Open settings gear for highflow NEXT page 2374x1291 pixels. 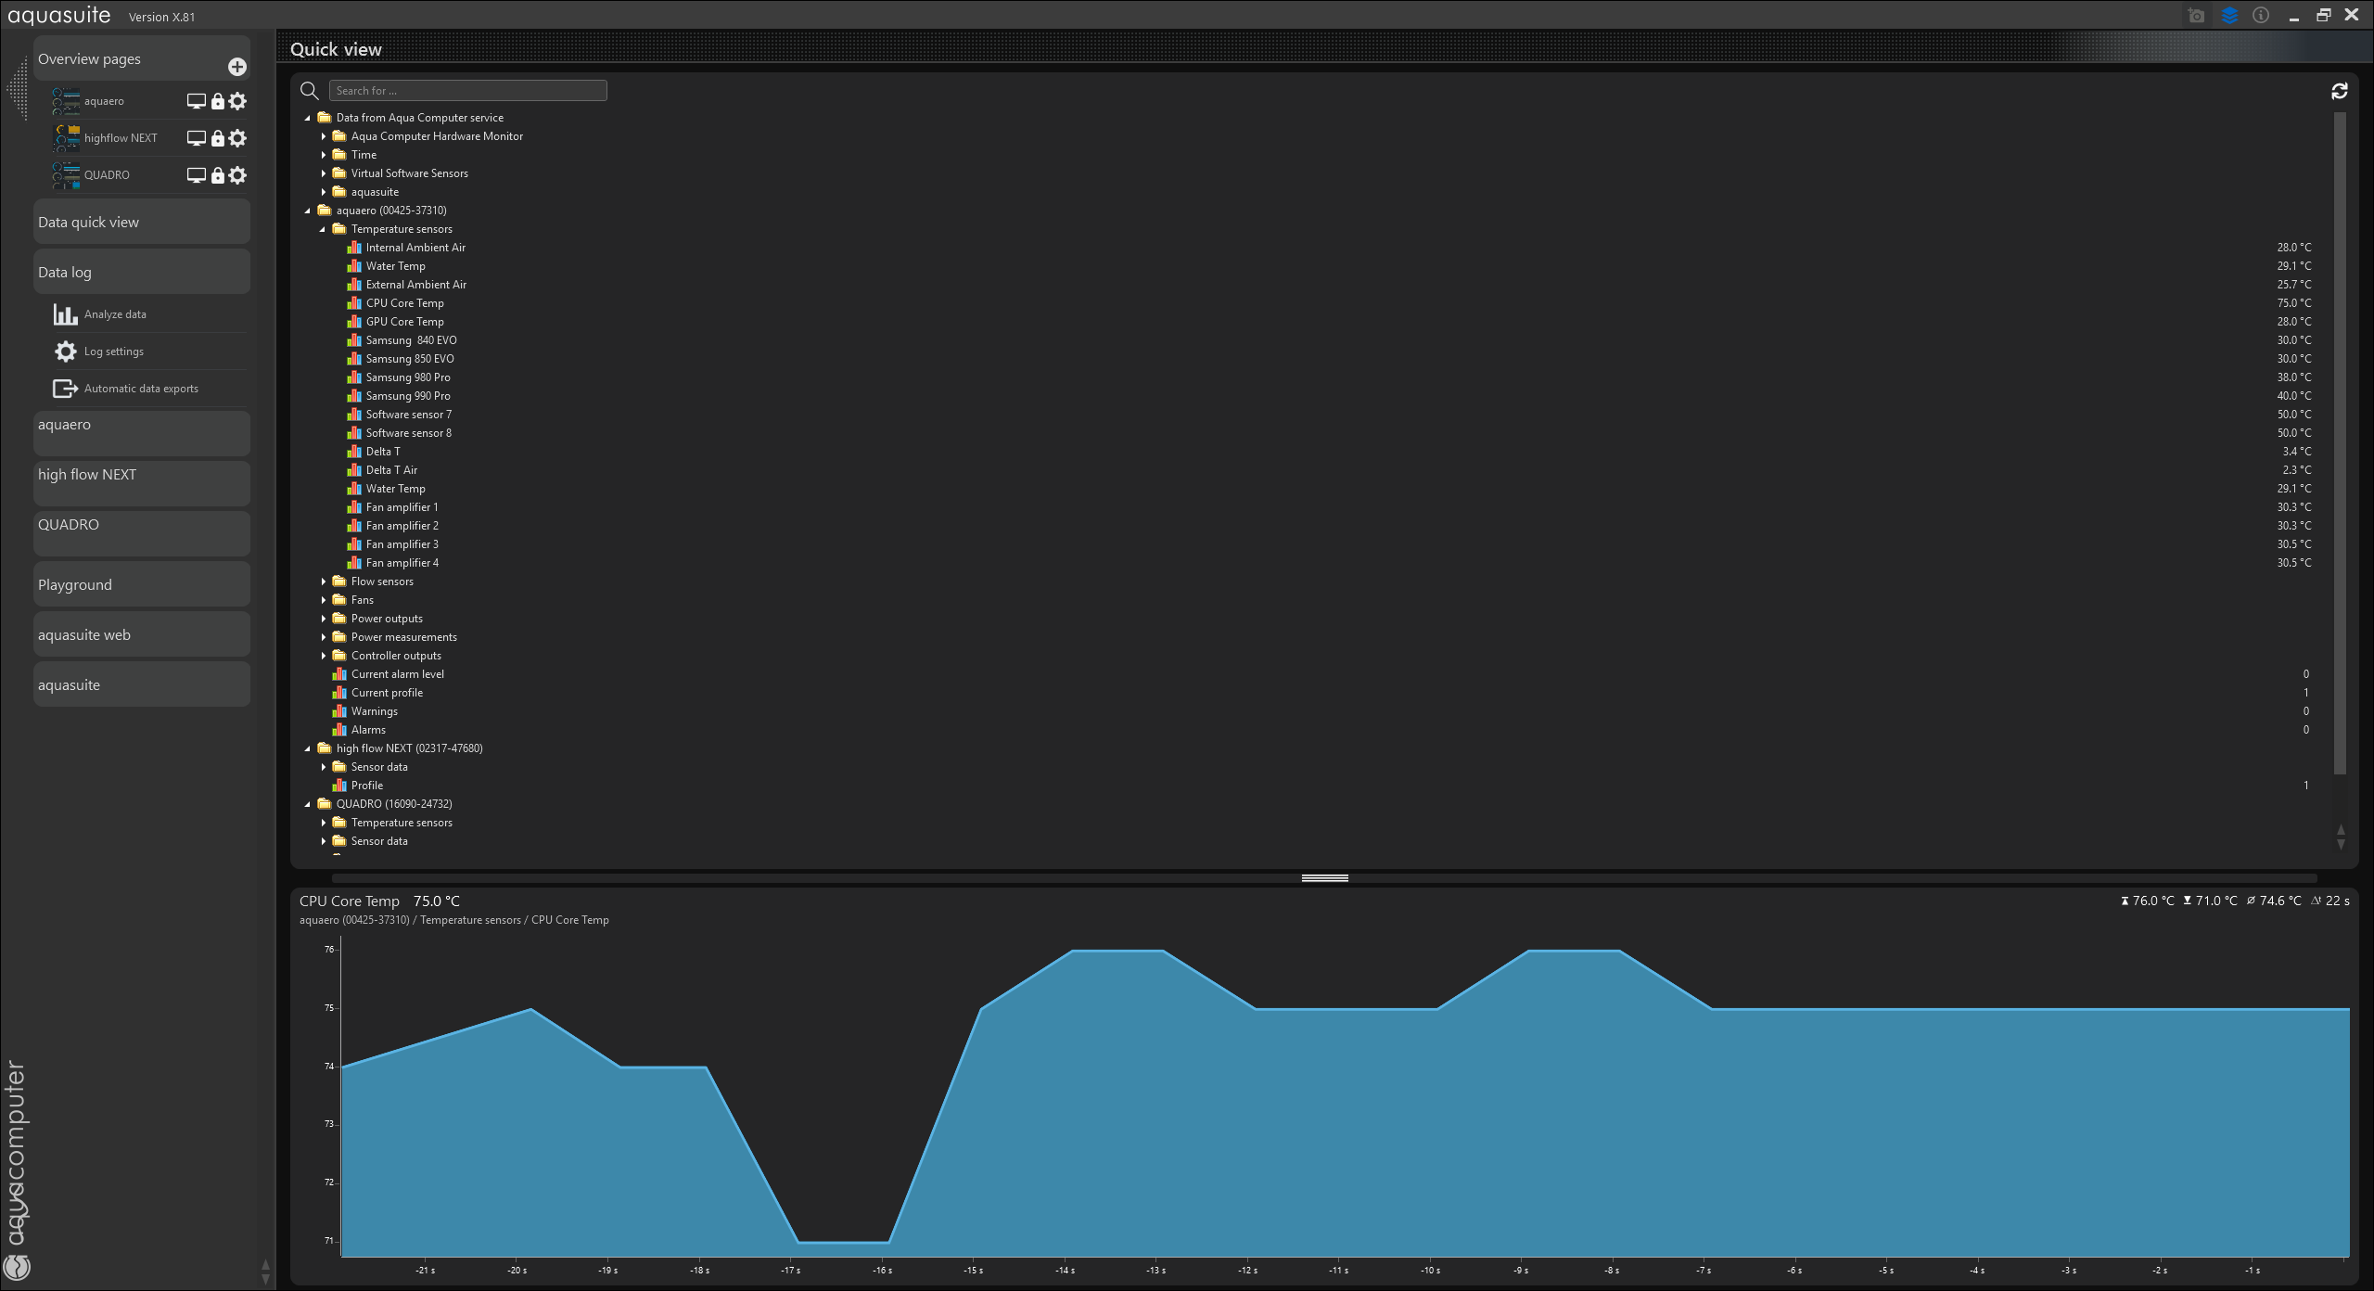tap(238, 138)
